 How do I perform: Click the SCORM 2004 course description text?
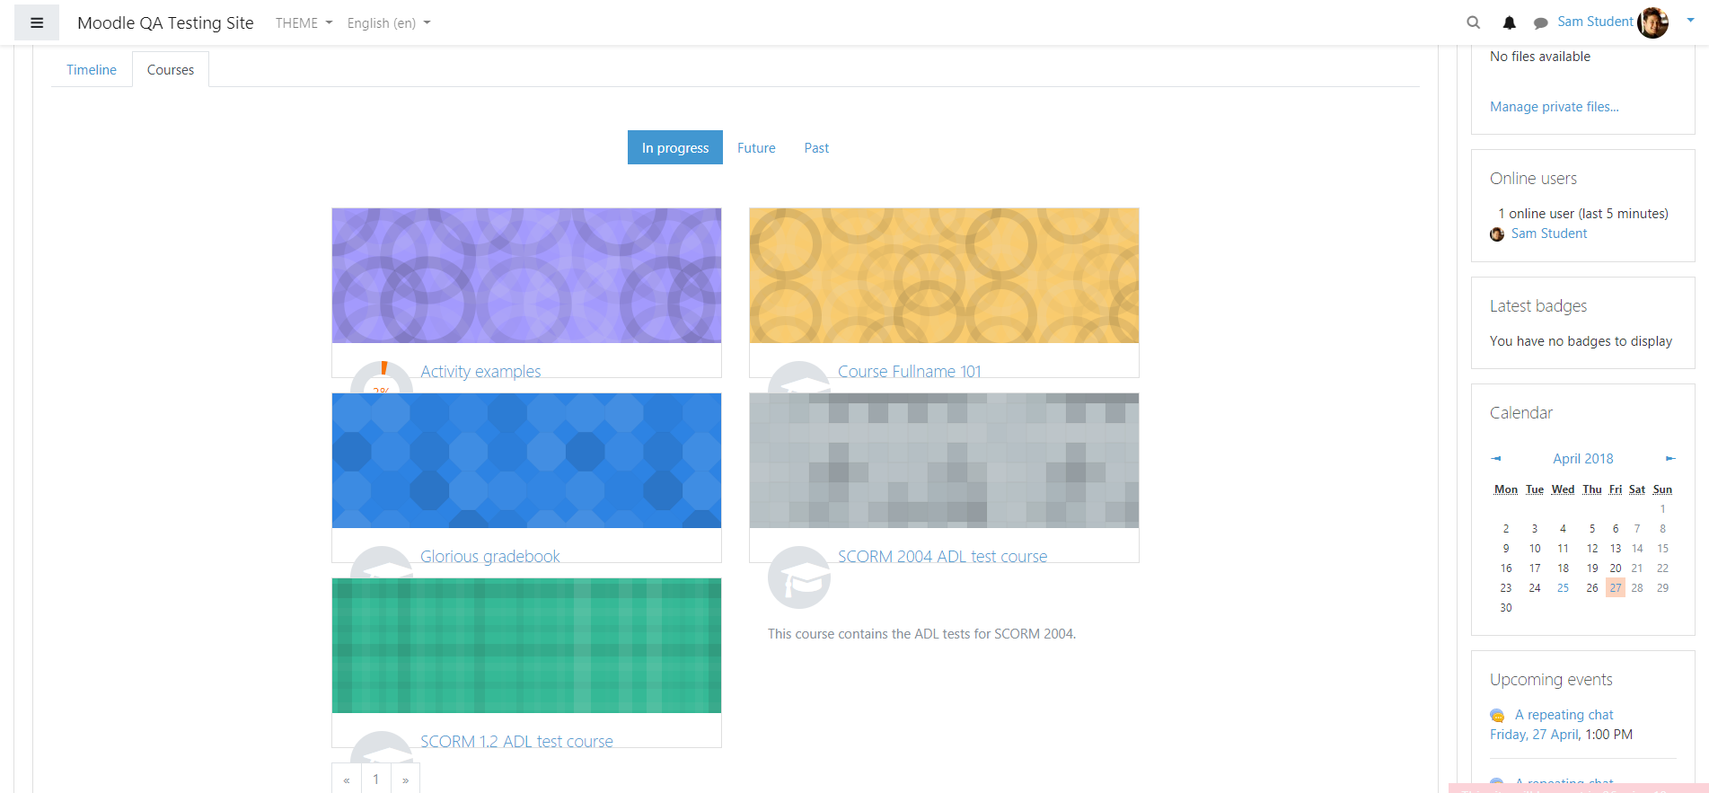(x=921, y=634)
